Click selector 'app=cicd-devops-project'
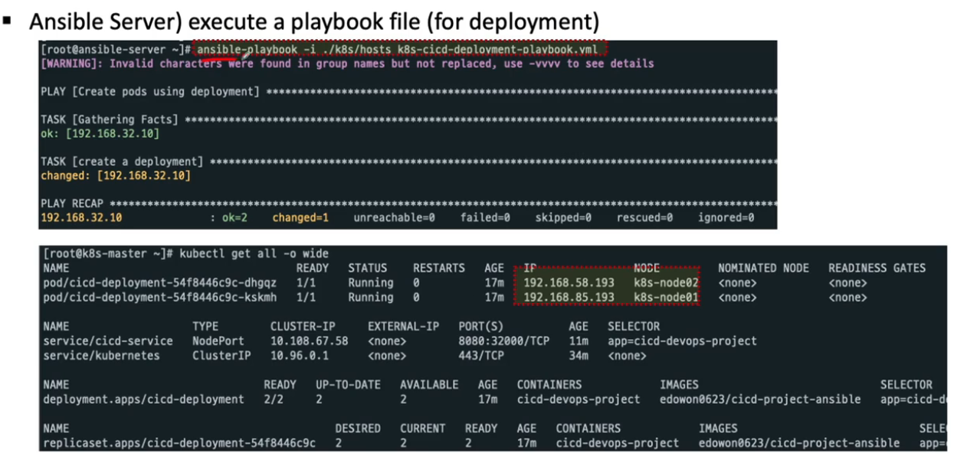Screen dimensions: 964x466 click(x=682, y=341)
